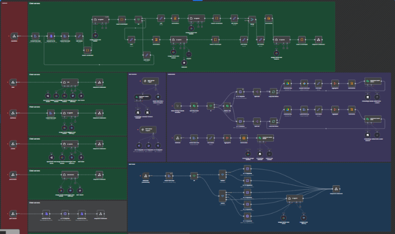Open the first Convert to File node in the gray section
395x234 pixels.
[46, 213]
